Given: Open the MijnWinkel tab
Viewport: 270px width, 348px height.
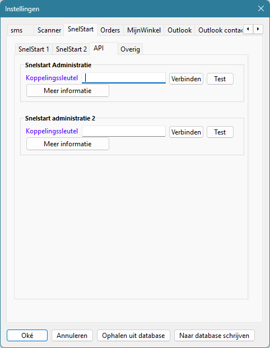Looking at the screenshot, I should (x=144, y=30).
